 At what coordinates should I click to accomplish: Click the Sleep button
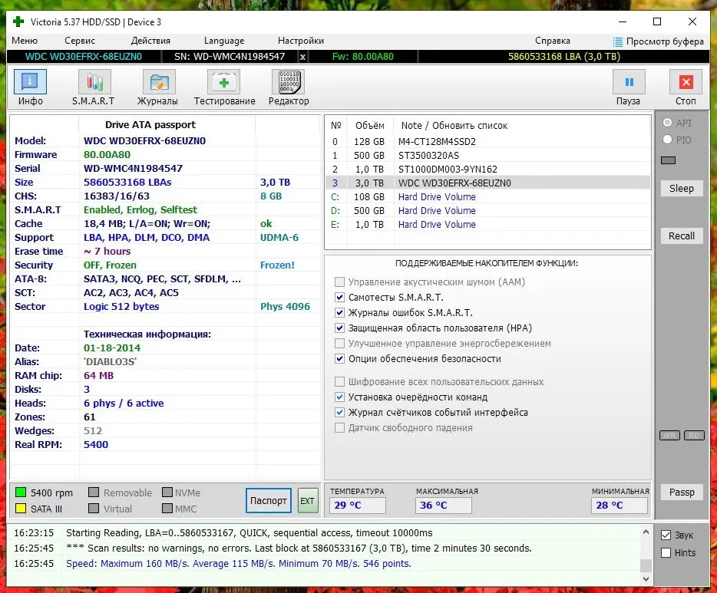(x=682, y=188)
